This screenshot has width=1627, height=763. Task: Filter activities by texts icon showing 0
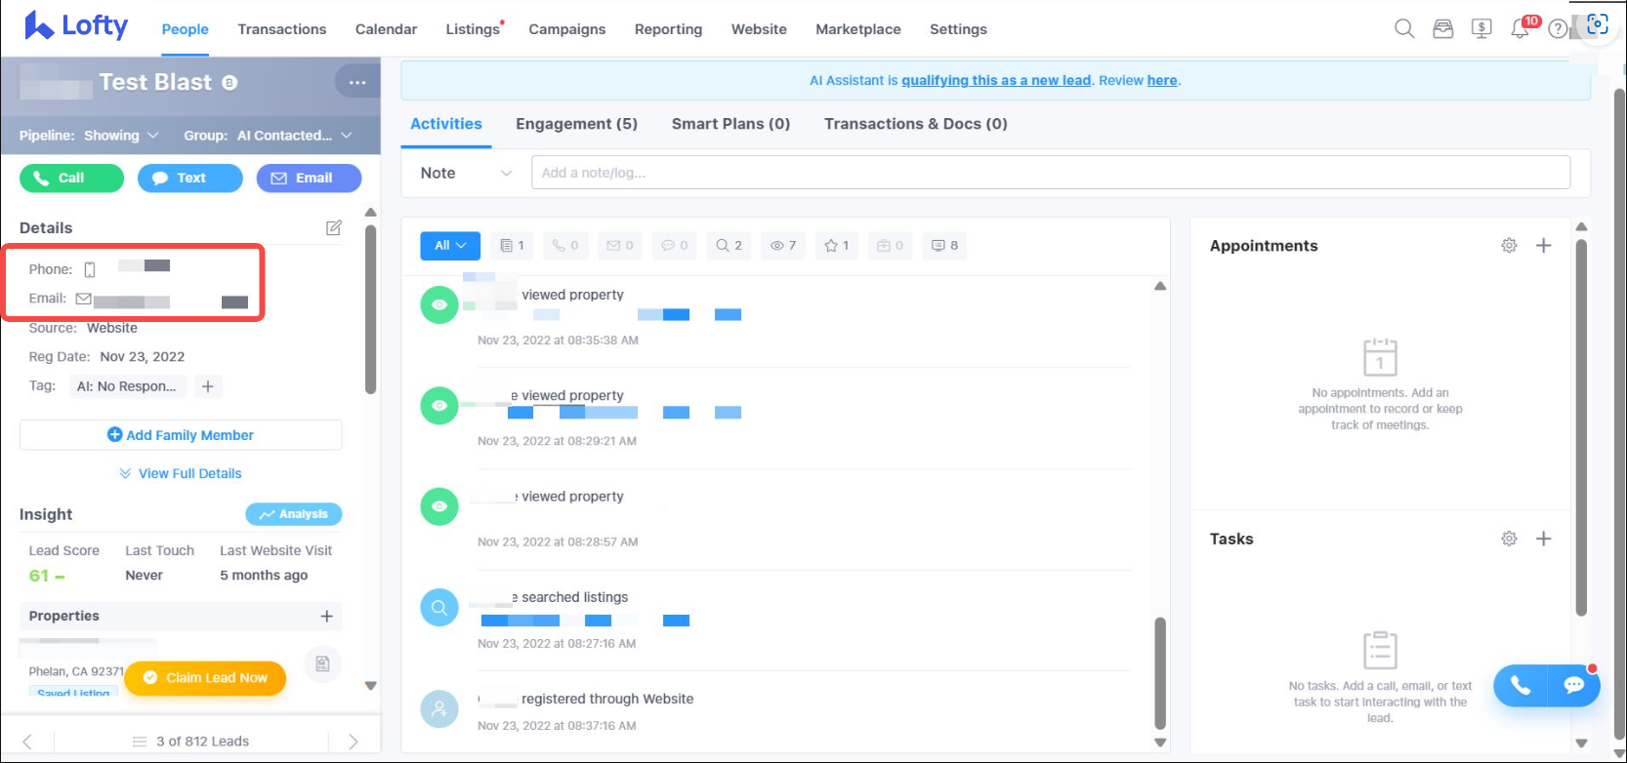pyautogui.click(x=675, y=246)
